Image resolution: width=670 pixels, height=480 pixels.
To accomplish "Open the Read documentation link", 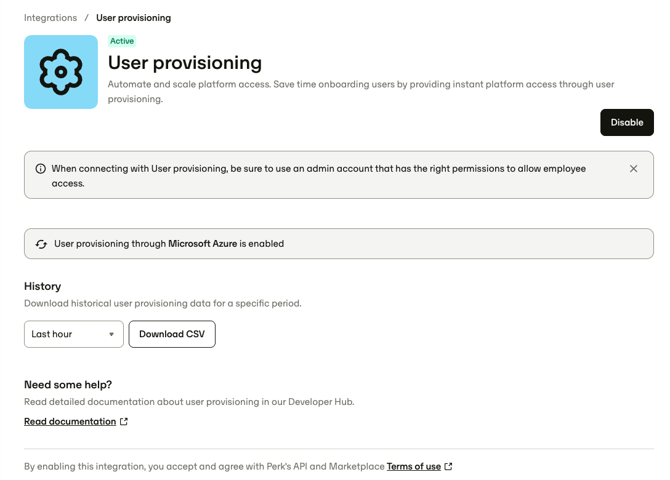I will (x=70, y=422).
